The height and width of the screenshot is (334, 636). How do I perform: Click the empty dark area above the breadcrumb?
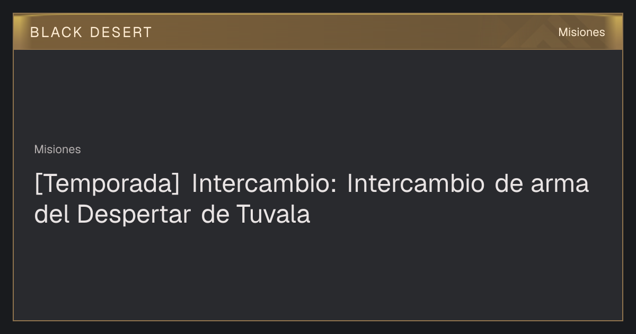point(318,95)
